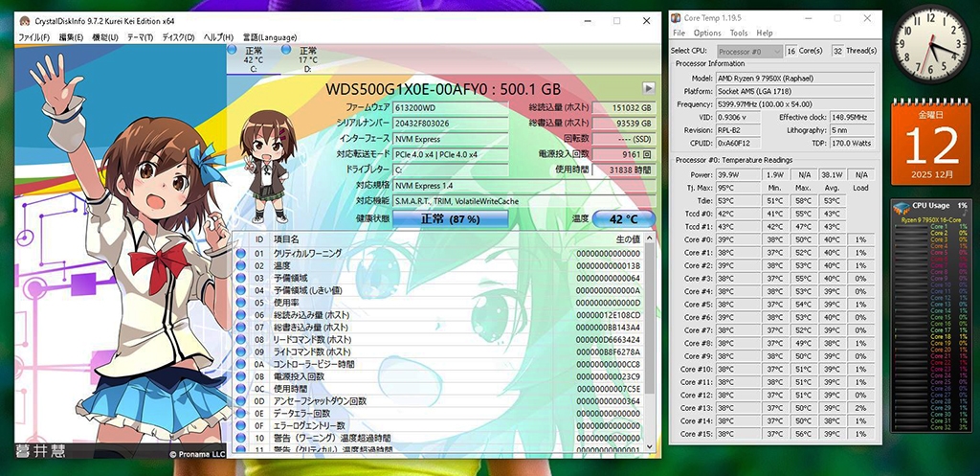Screen dimensions: 980x476
Task: Click the 総読込量 value 151032 GB
Action: click(x=624, y=108)
